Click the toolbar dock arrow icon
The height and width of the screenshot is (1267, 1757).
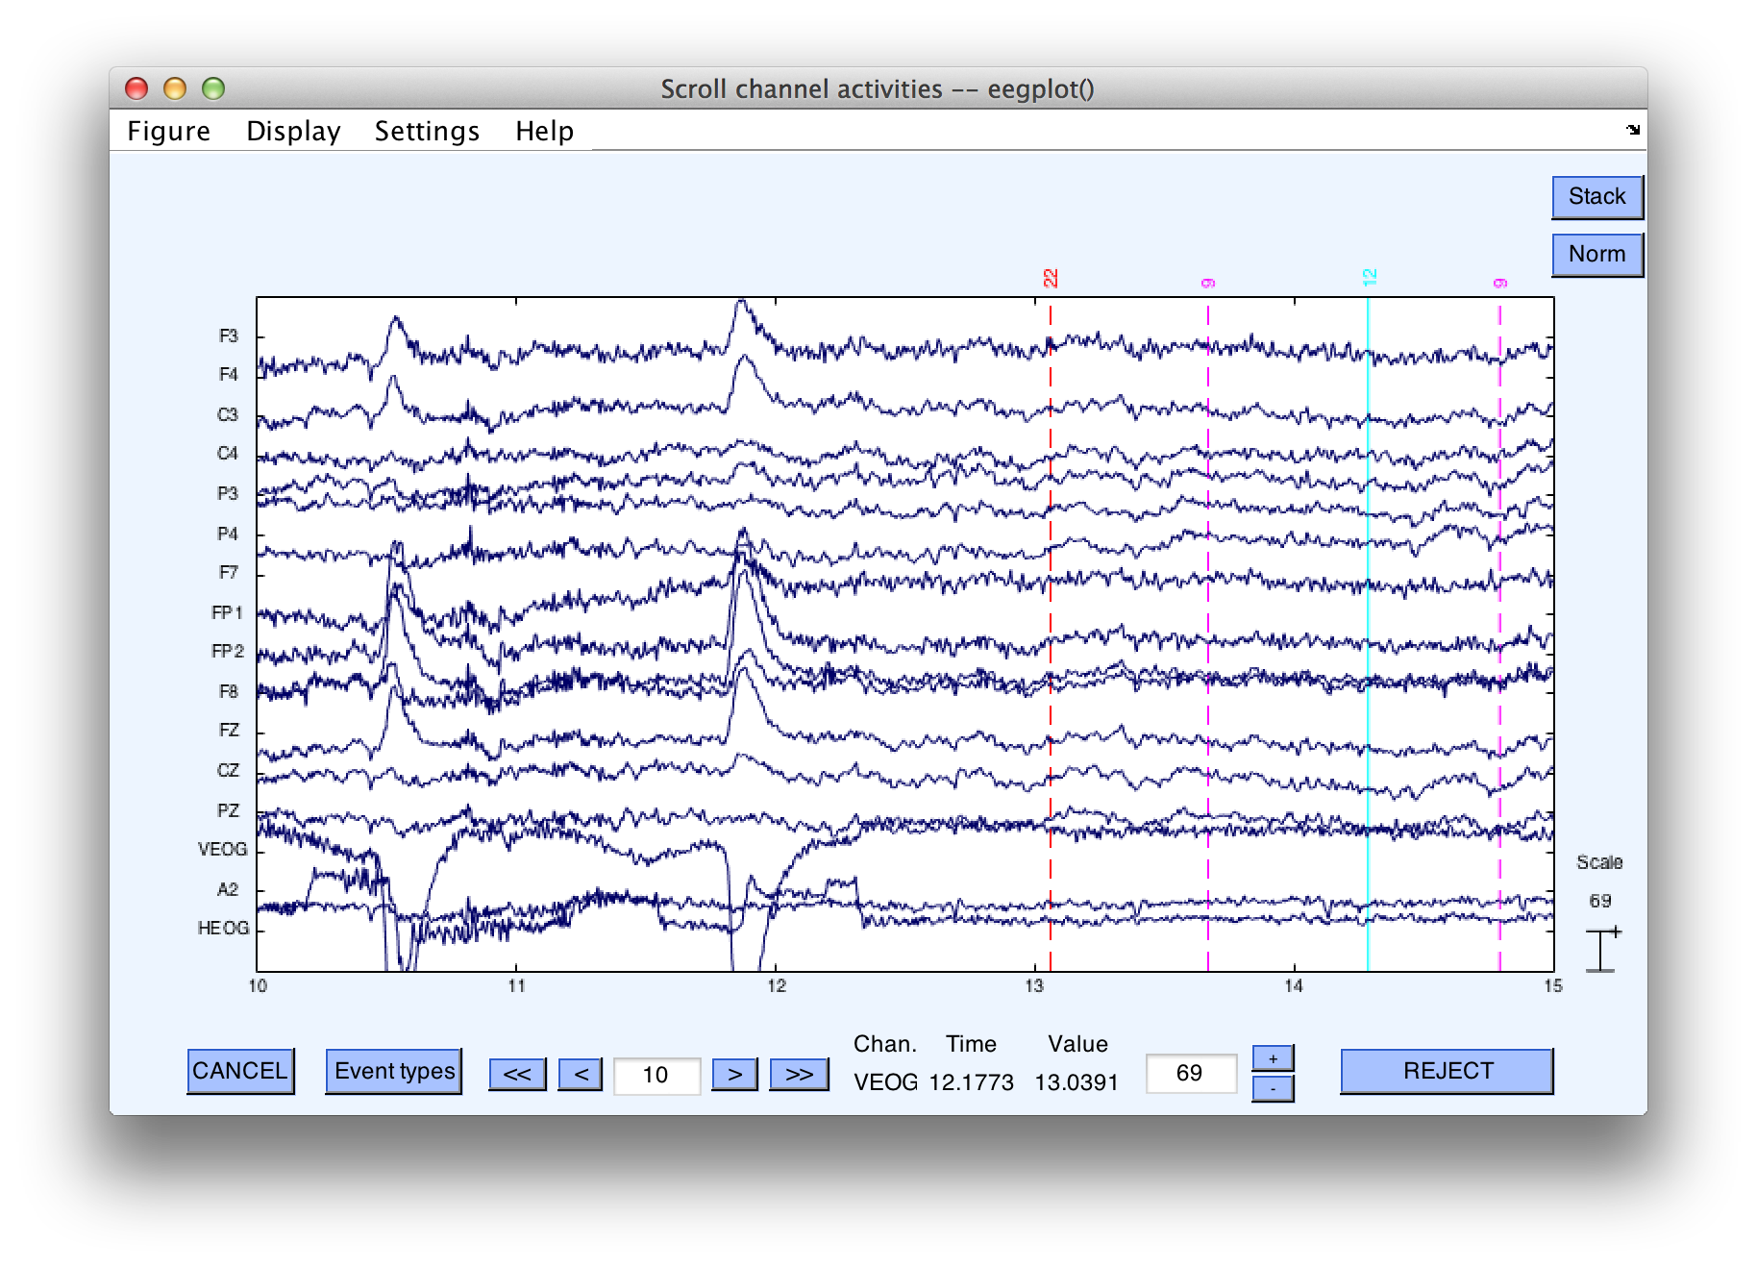pyautogui.click(x=1633, y=130)
